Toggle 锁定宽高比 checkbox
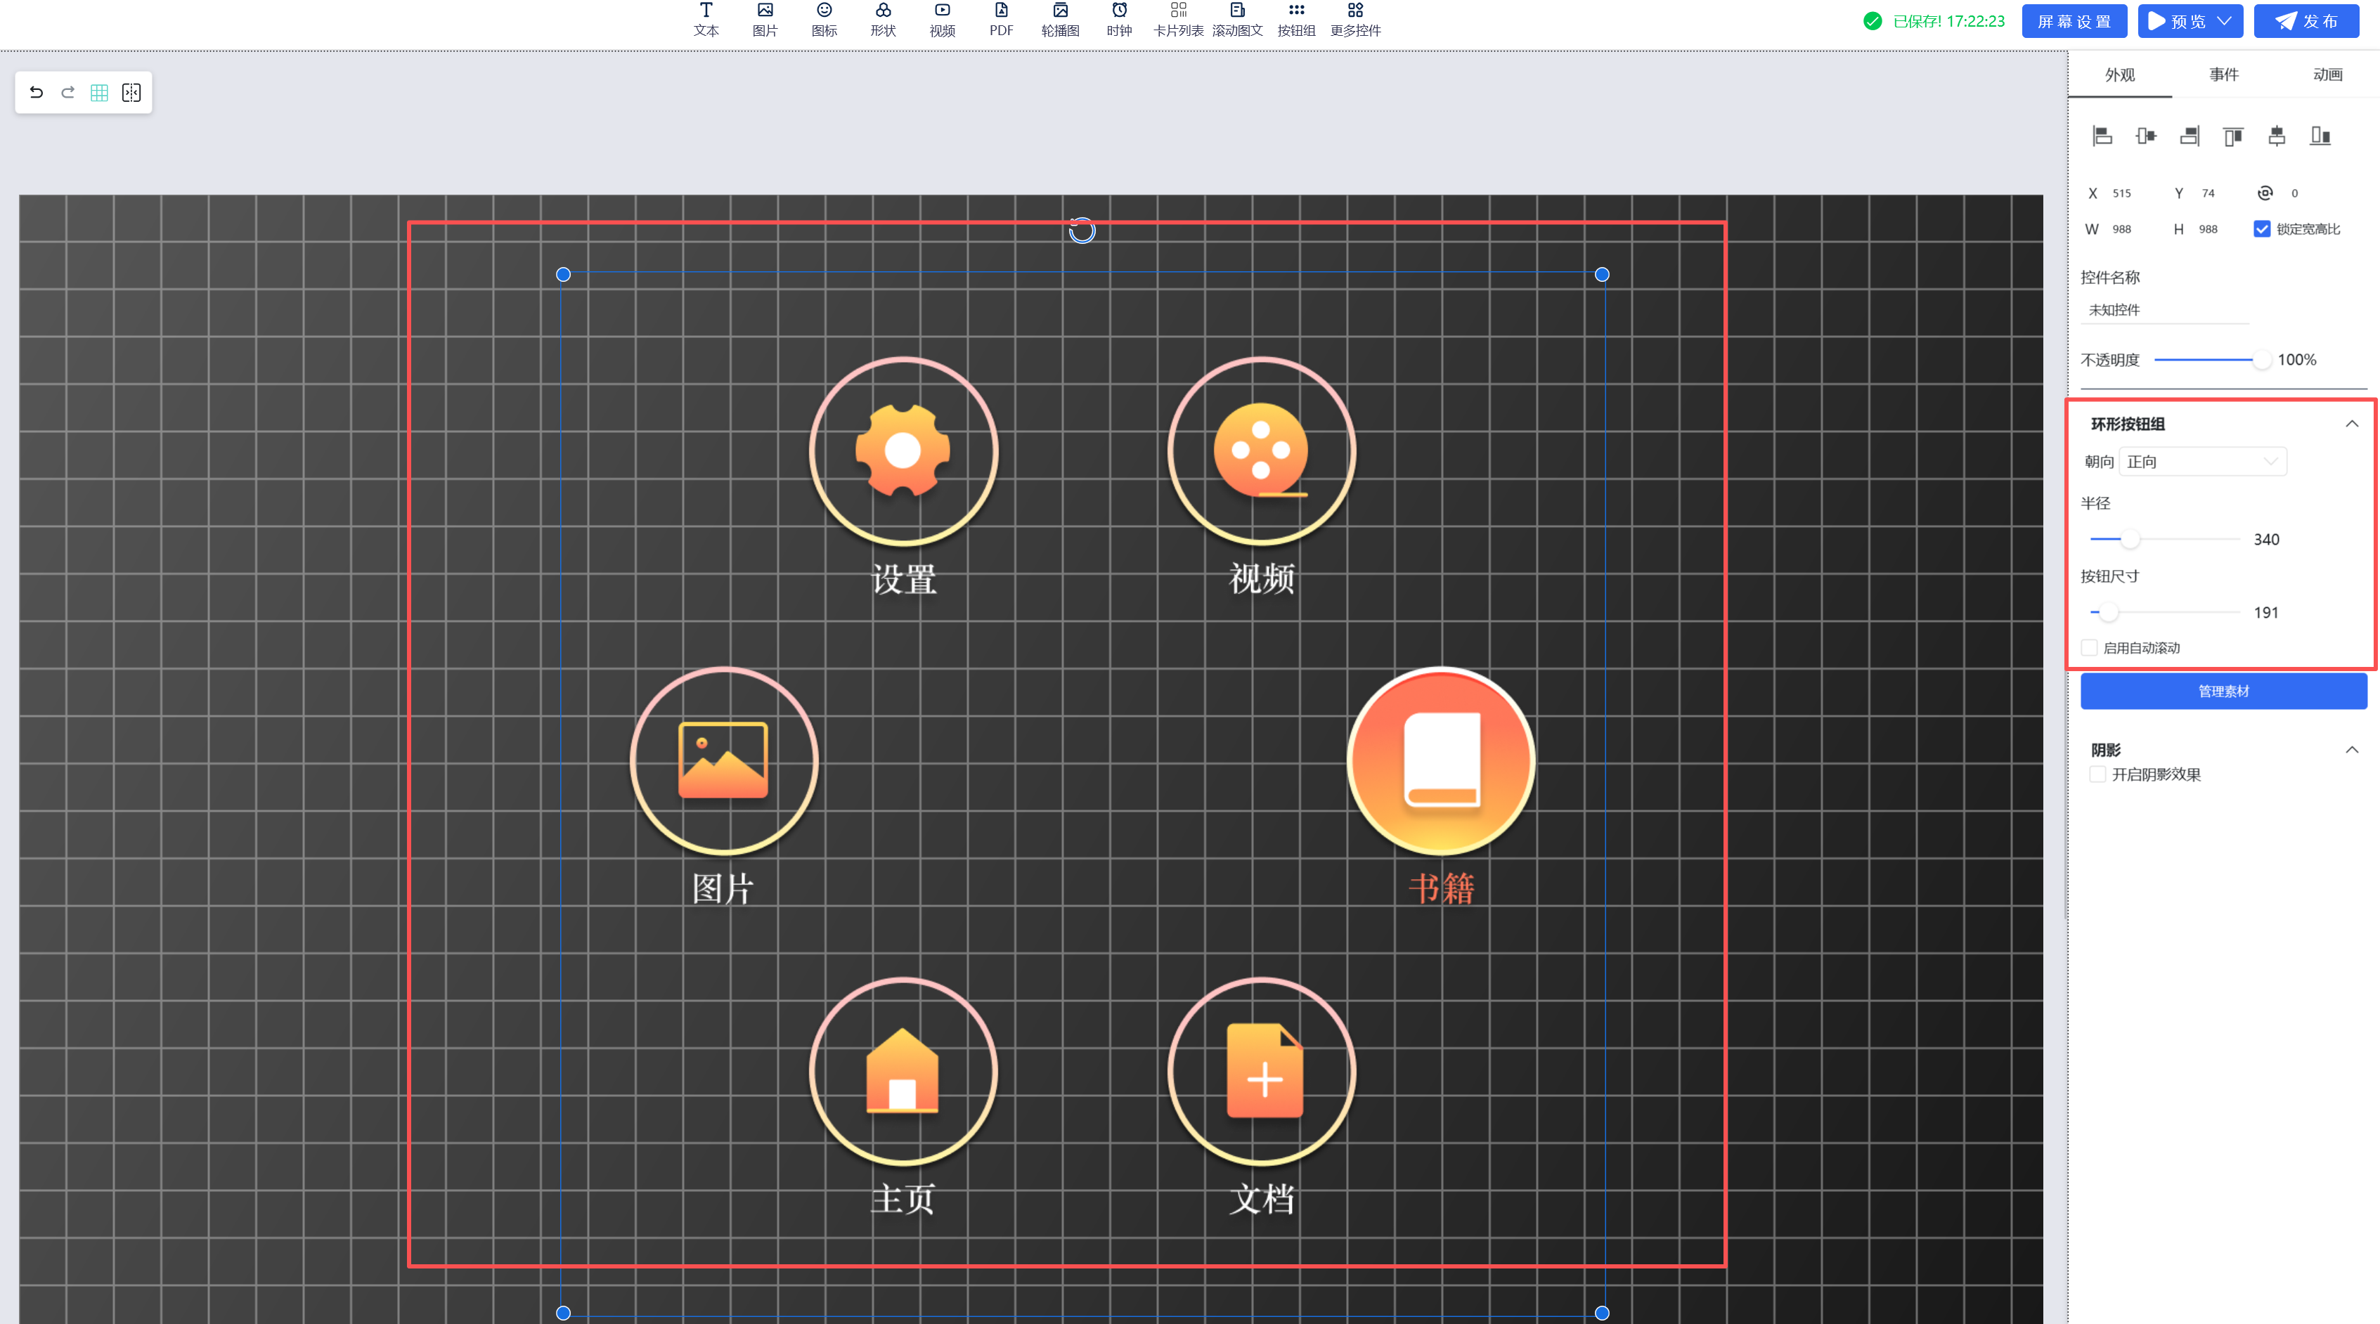 coord(2262,229)
